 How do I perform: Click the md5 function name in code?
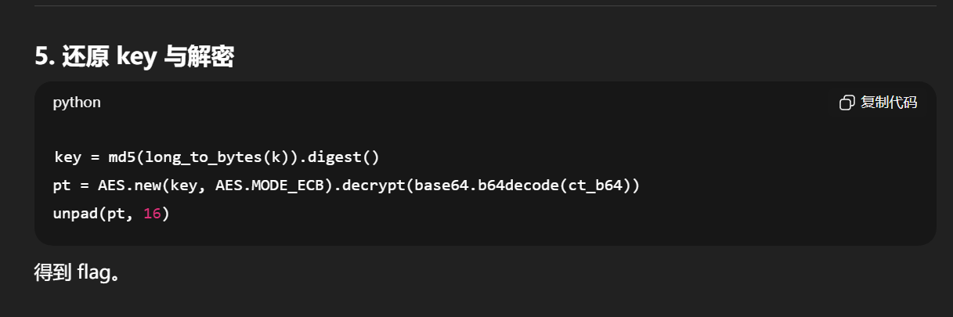121,157
